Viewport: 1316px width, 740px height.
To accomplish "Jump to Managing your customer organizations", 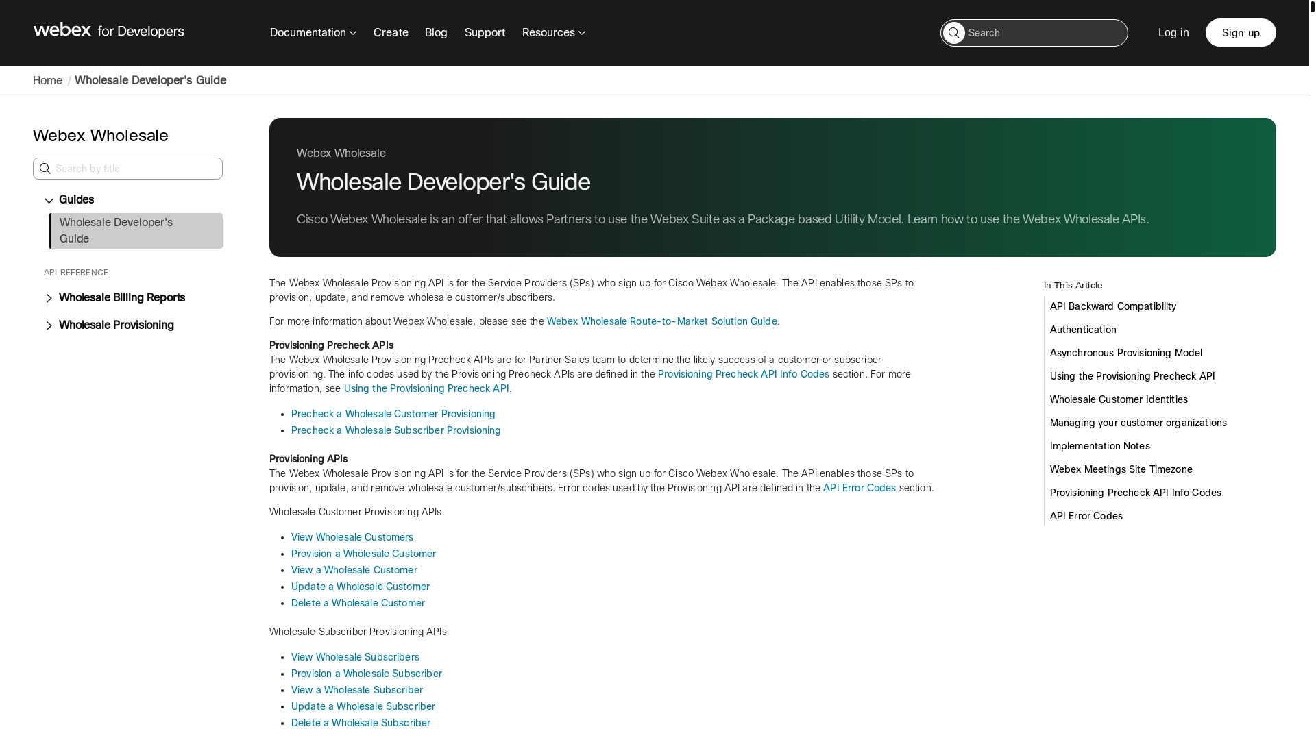I will tap(1138, 423).
